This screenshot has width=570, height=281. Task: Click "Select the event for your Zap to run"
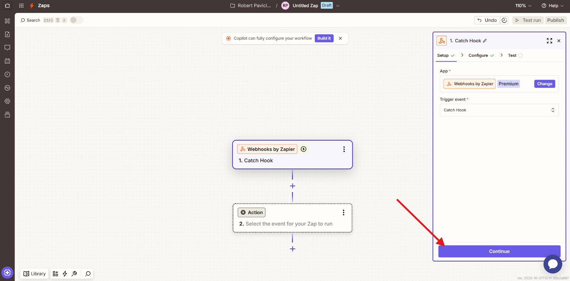[x=289, y=224]
